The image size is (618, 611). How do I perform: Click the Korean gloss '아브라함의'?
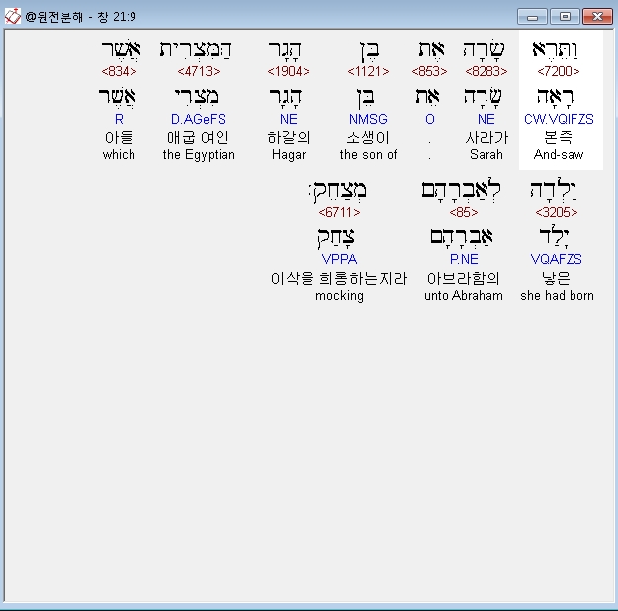[464, 278]
